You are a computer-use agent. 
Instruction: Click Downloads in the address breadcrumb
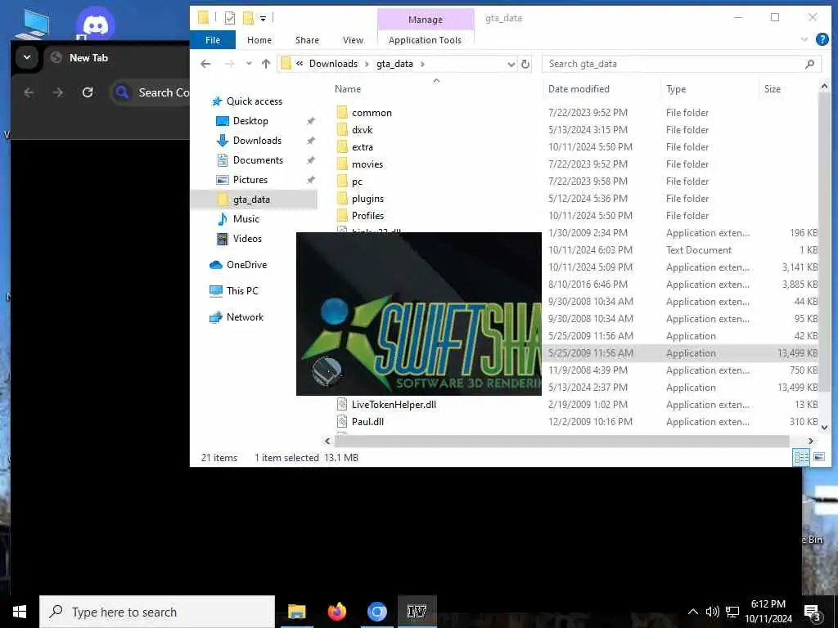click(x=333, y=64)
